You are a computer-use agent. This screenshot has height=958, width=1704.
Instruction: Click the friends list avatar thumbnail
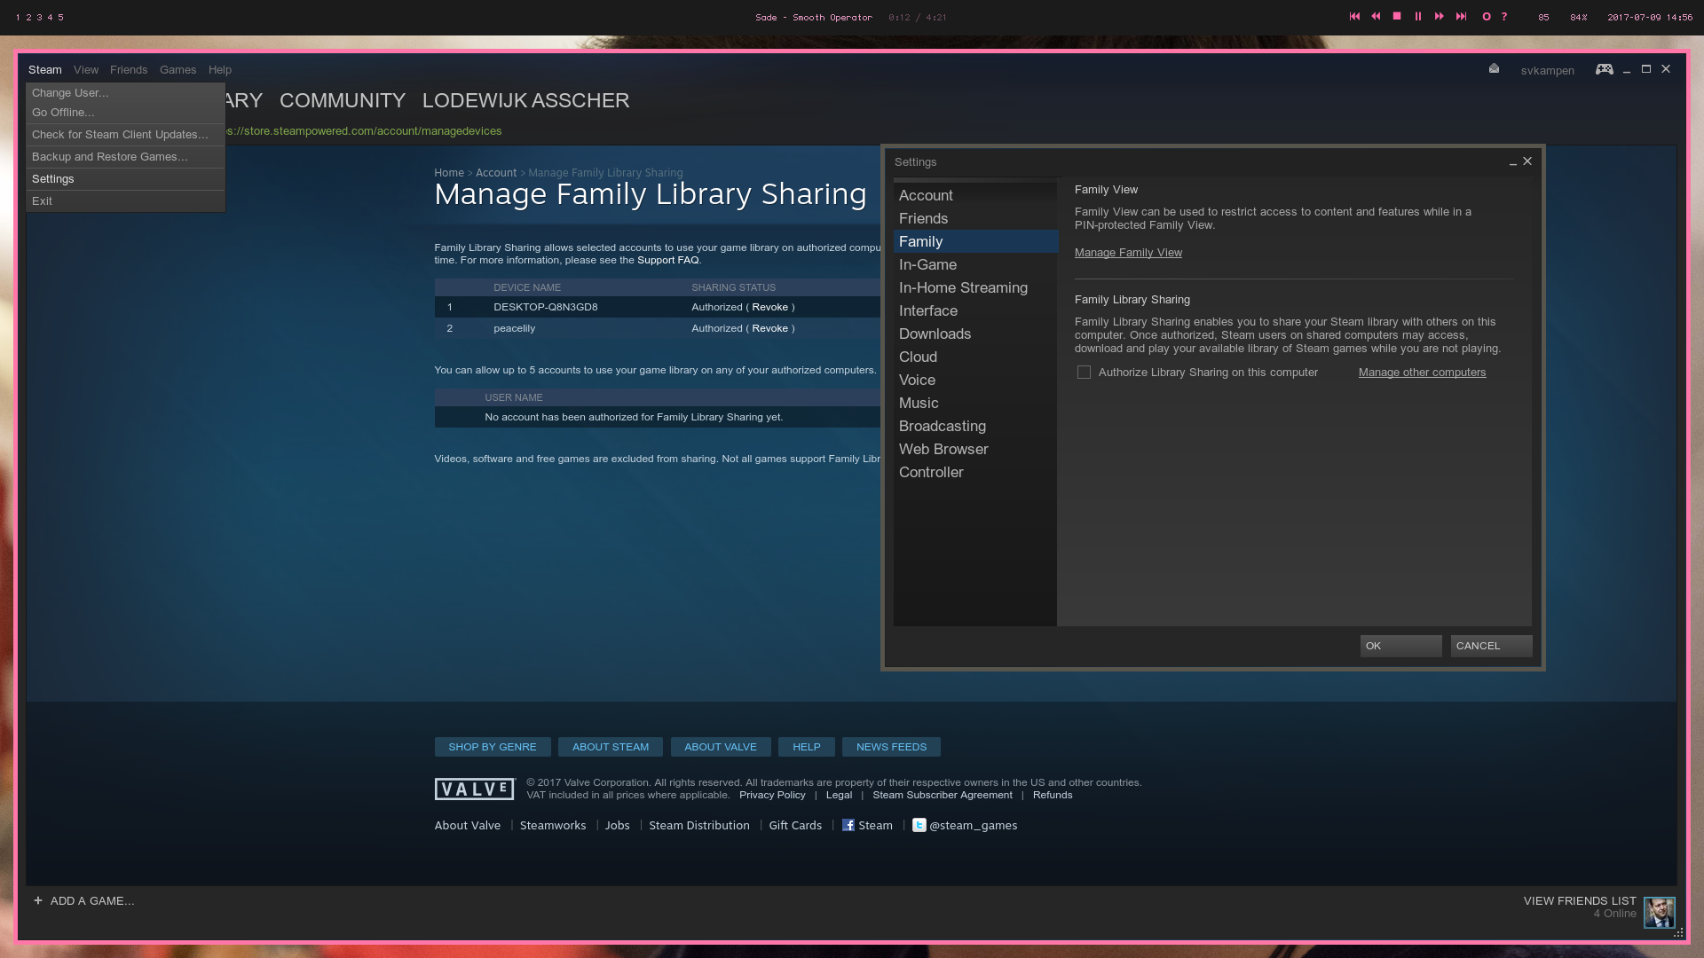[1658, 912]
